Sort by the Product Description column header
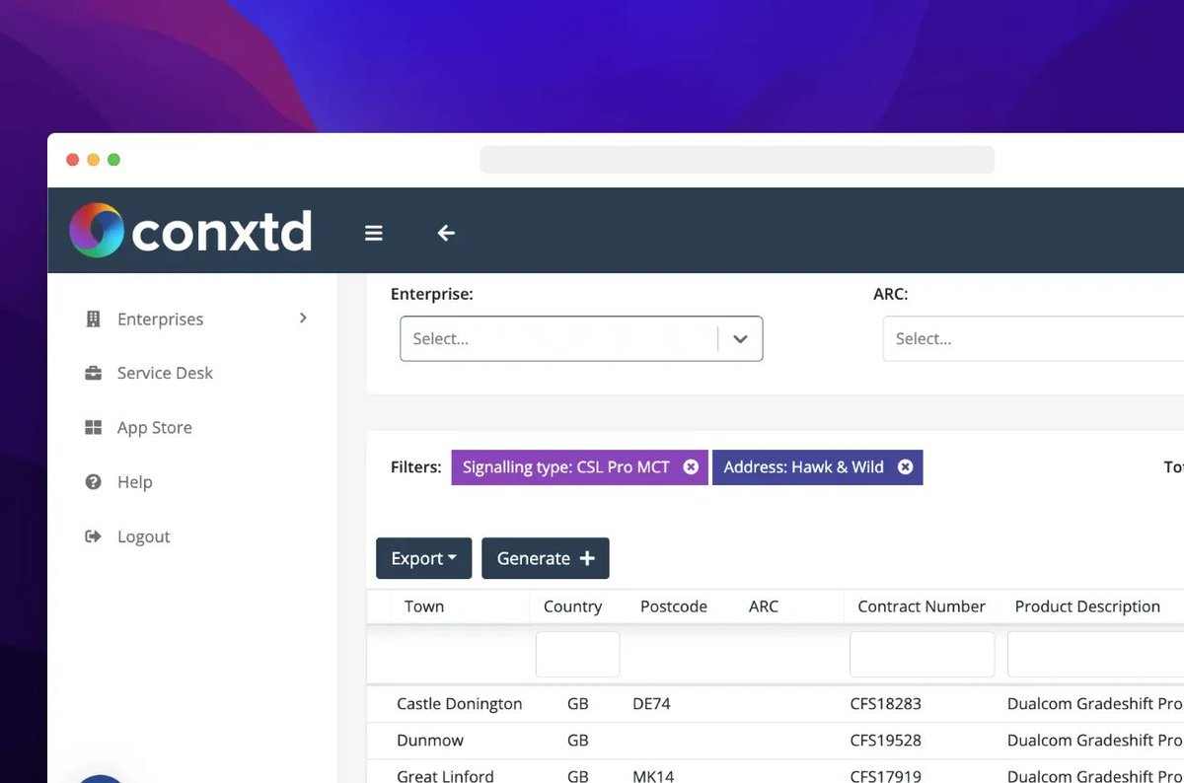This screenshot has width=1184, height=783. (1087, 606)
